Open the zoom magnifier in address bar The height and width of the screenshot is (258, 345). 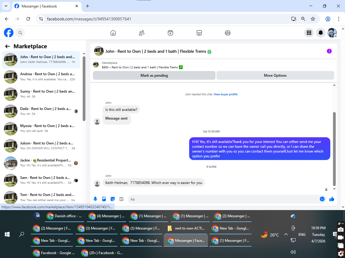pos(303,19)
